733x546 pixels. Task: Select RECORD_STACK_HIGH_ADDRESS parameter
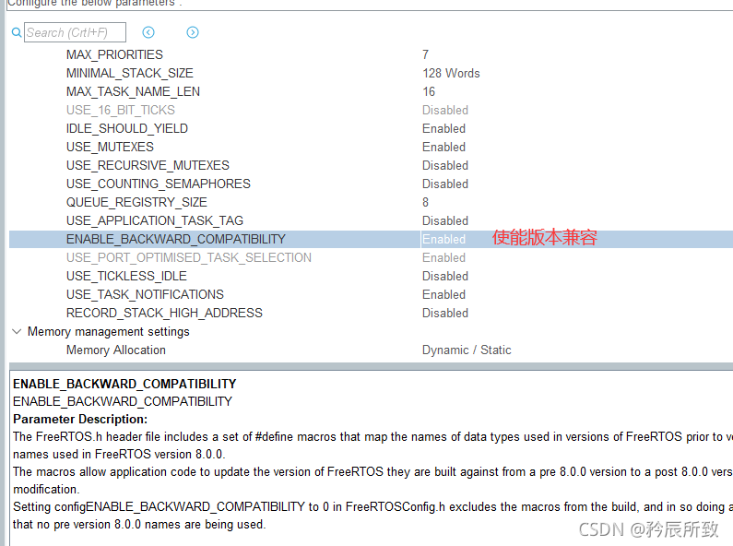click(x=164, y=314)
